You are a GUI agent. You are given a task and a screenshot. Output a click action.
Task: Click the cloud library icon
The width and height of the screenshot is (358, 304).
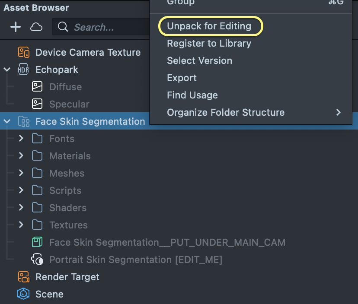pyautogui.click(x=36, y=27)
